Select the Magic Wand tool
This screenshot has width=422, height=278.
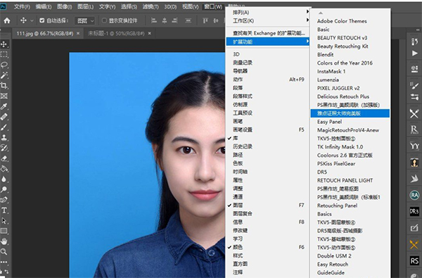tap(4, 75)
